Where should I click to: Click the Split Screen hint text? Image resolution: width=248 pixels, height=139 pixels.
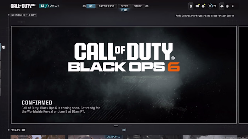point(205,16)
